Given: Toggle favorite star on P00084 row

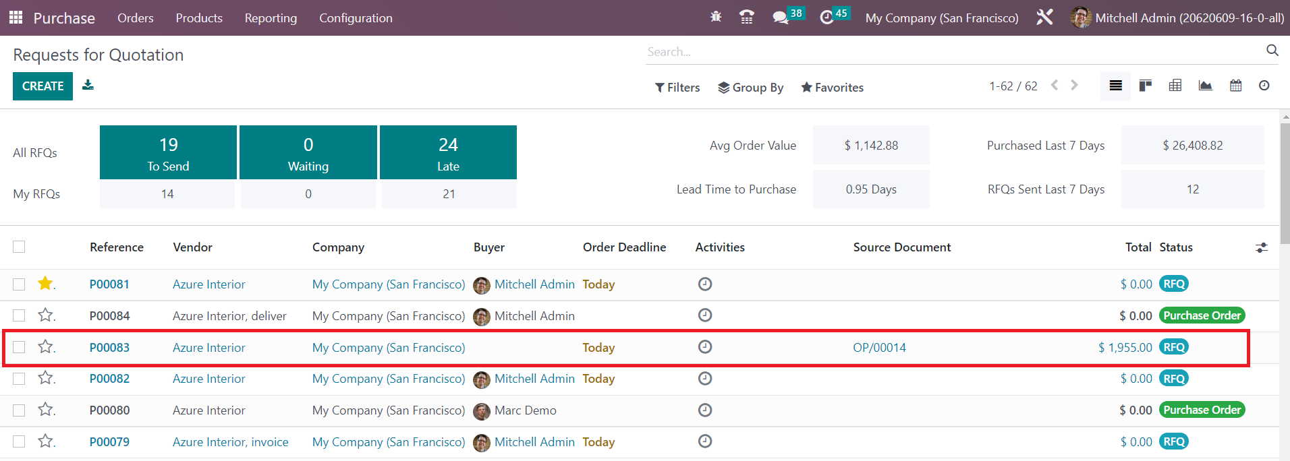Looking at the screenshot, I should [45, 315].
